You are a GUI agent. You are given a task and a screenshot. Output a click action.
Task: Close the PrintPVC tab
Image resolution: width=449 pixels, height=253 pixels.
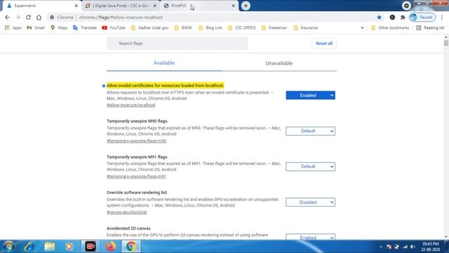point(234,6)
